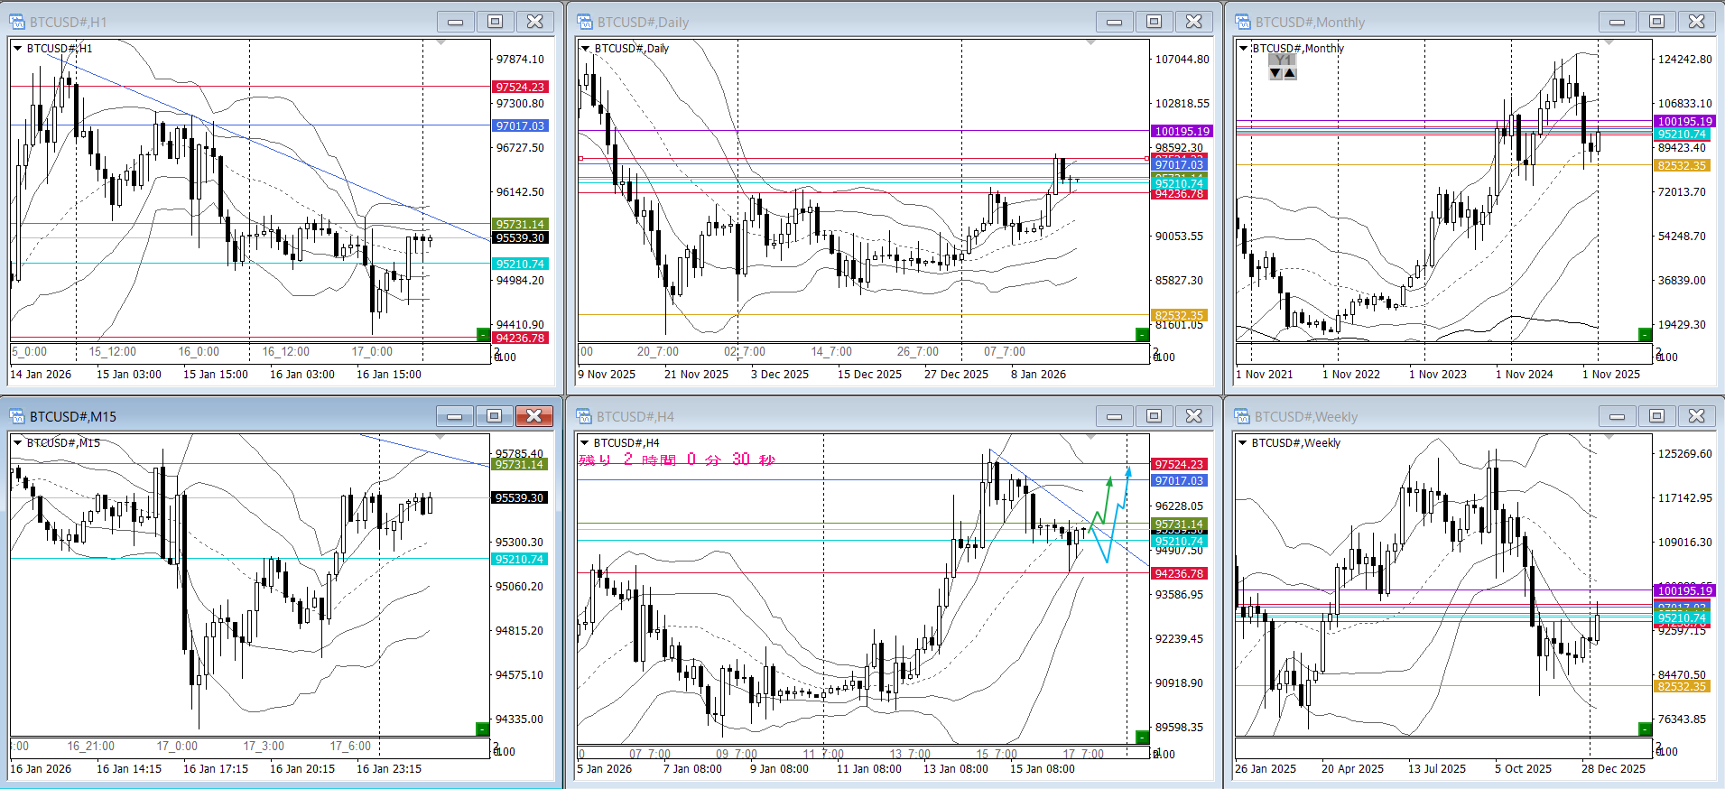Click the chart shift triangle marker on H1 chart
Screen dimensions: 1725x789
click(441, 42)
